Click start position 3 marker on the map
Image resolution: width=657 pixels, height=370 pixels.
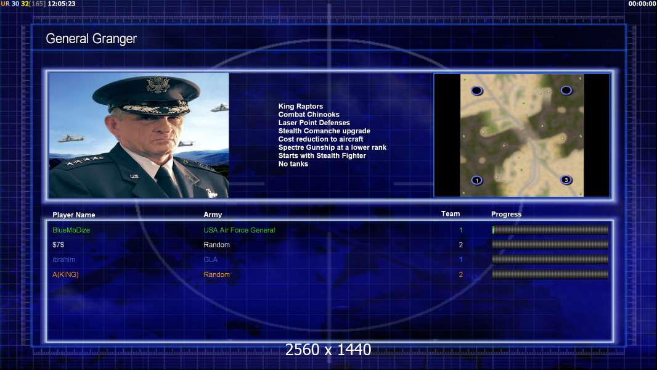566,180
